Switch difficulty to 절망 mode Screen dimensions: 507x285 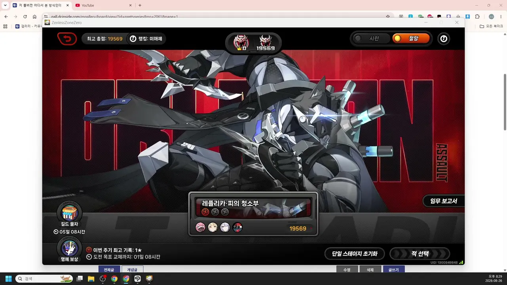tap(411, 38)
